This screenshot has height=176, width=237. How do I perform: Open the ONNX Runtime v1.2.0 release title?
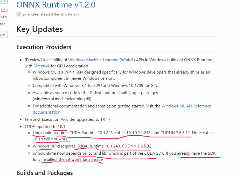[56, 5]
